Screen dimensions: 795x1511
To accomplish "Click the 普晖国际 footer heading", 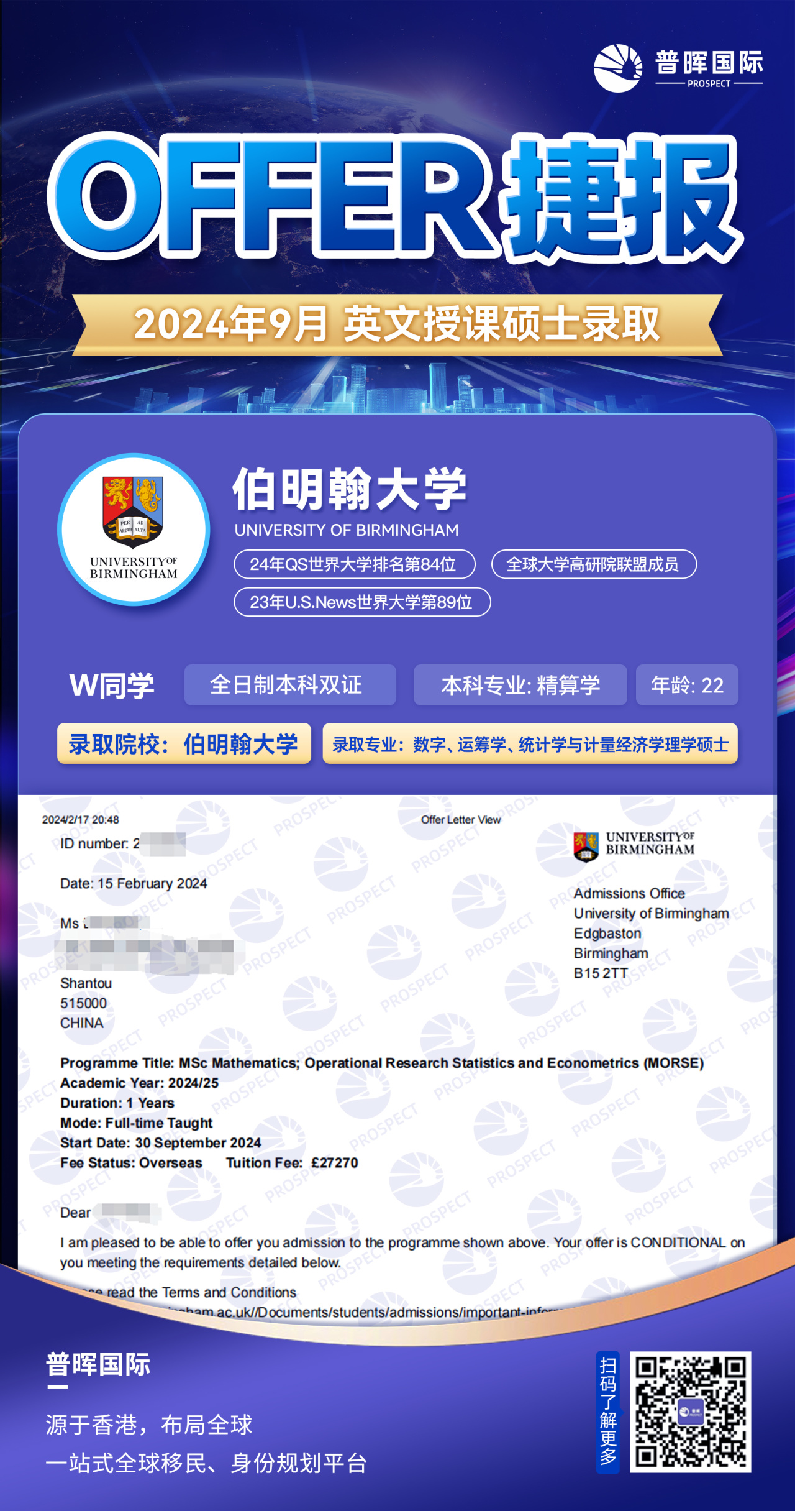I will pos(98,1364).
